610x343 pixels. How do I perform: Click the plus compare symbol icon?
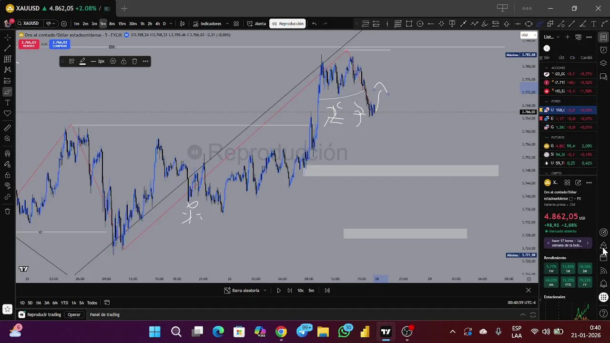pos(64,23)
